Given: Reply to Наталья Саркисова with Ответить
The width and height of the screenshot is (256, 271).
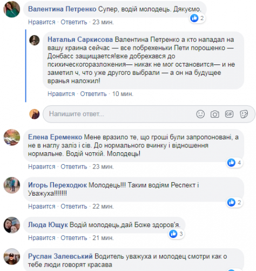Looking at the screenshot, I should tap(93, 94).
